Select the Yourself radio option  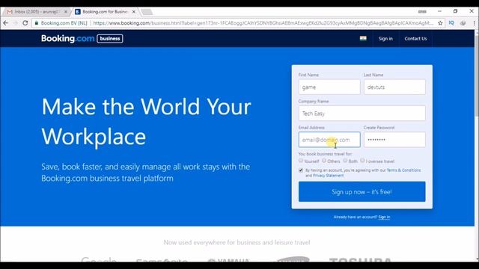[301, 161]
